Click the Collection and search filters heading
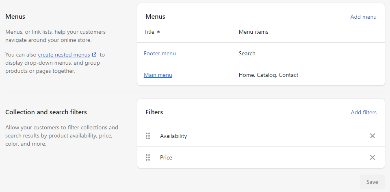The height and width of the screenshot is (192, 390). (46, 112)
